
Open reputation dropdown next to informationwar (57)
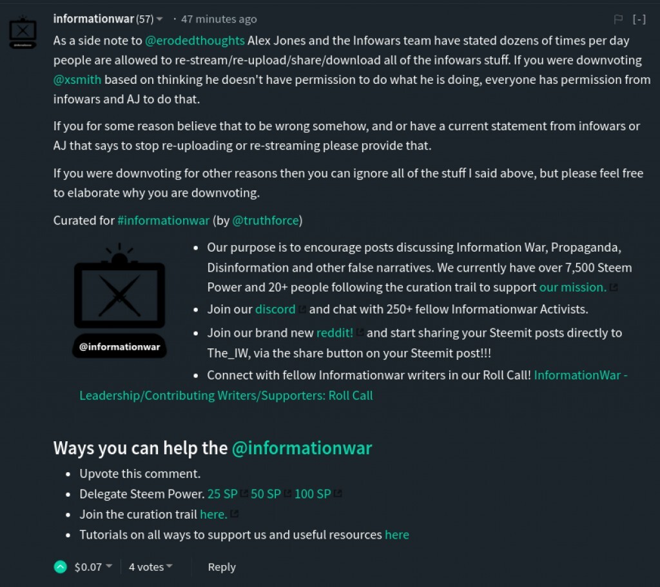160,19
